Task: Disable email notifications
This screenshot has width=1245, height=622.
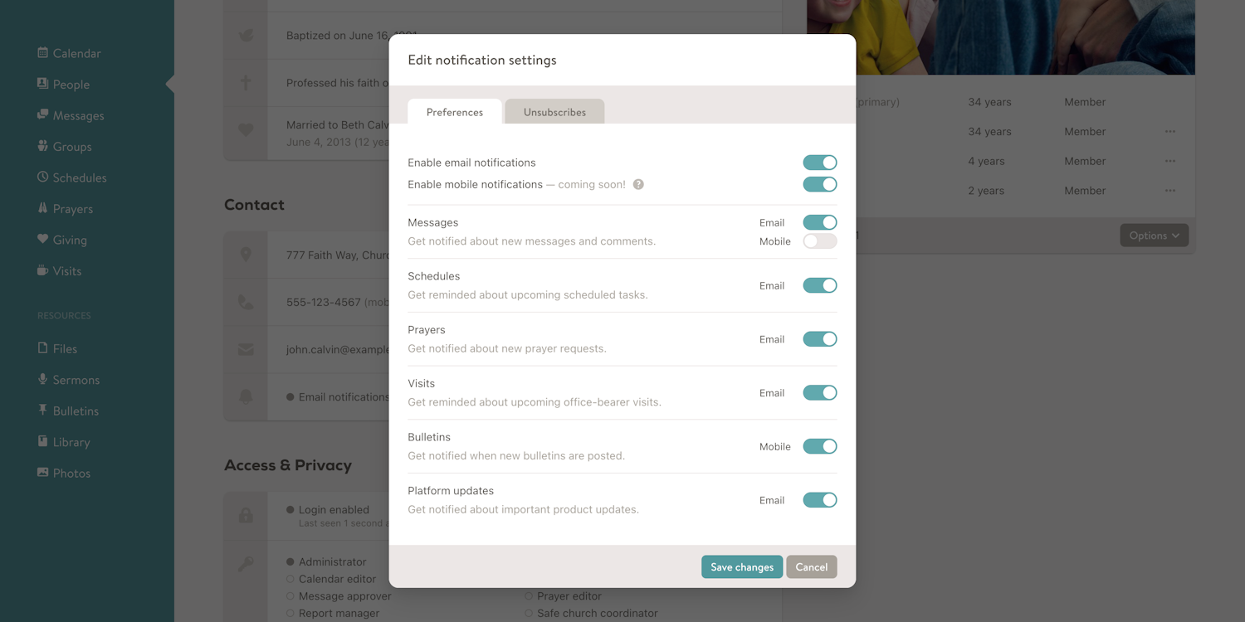Action: tap(819, 162)
